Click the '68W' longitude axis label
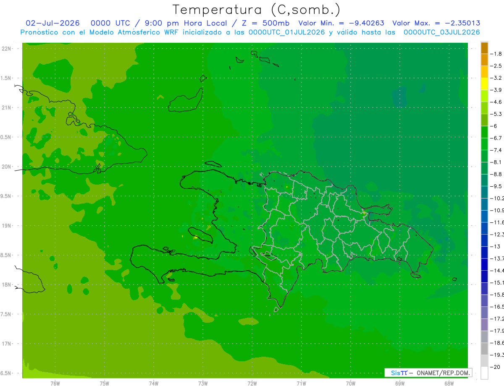The height and width of the screenshot is (389, 504). pyautogui.click(x=449, y=383)
